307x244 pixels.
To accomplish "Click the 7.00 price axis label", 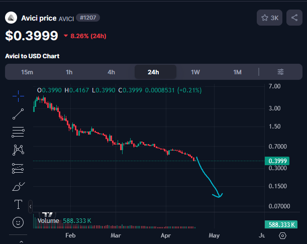I will pos(274,86).
